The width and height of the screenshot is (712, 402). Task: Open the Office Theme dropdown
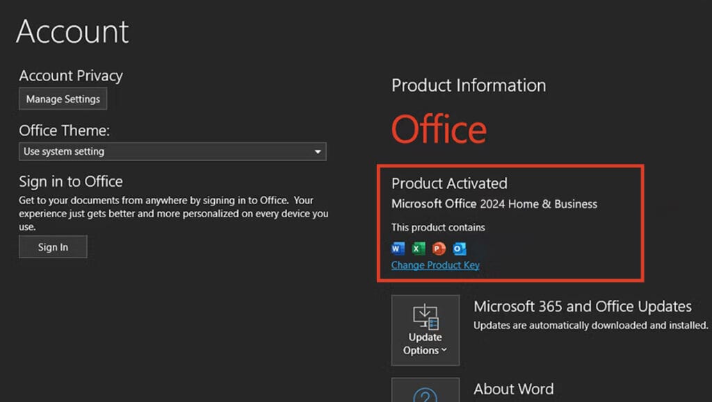tap(172, 151)
